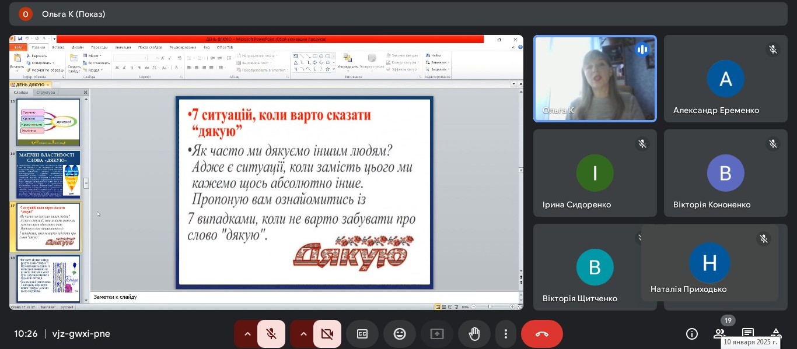The width and height of the screenshot is (797, 349).
Task: Open meeting details info icon
Action: [692, 334]
